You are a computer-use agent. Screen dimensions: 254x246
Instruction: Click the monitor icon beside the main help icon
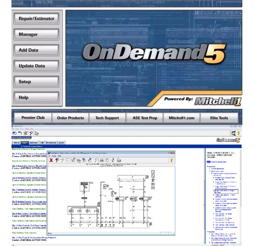pos(234,133)
